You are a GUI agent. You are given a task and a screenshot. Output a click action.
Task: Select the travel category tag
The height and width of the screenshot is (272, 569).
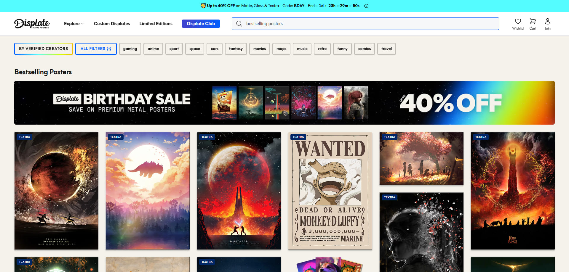[x=386, y=49]
